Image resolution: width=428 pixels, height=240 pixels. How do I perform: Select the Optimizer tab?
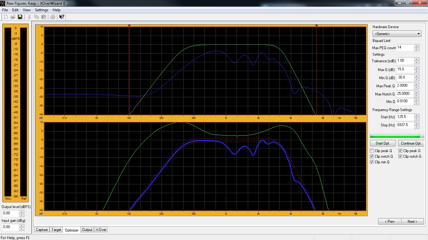click(72, 230)
